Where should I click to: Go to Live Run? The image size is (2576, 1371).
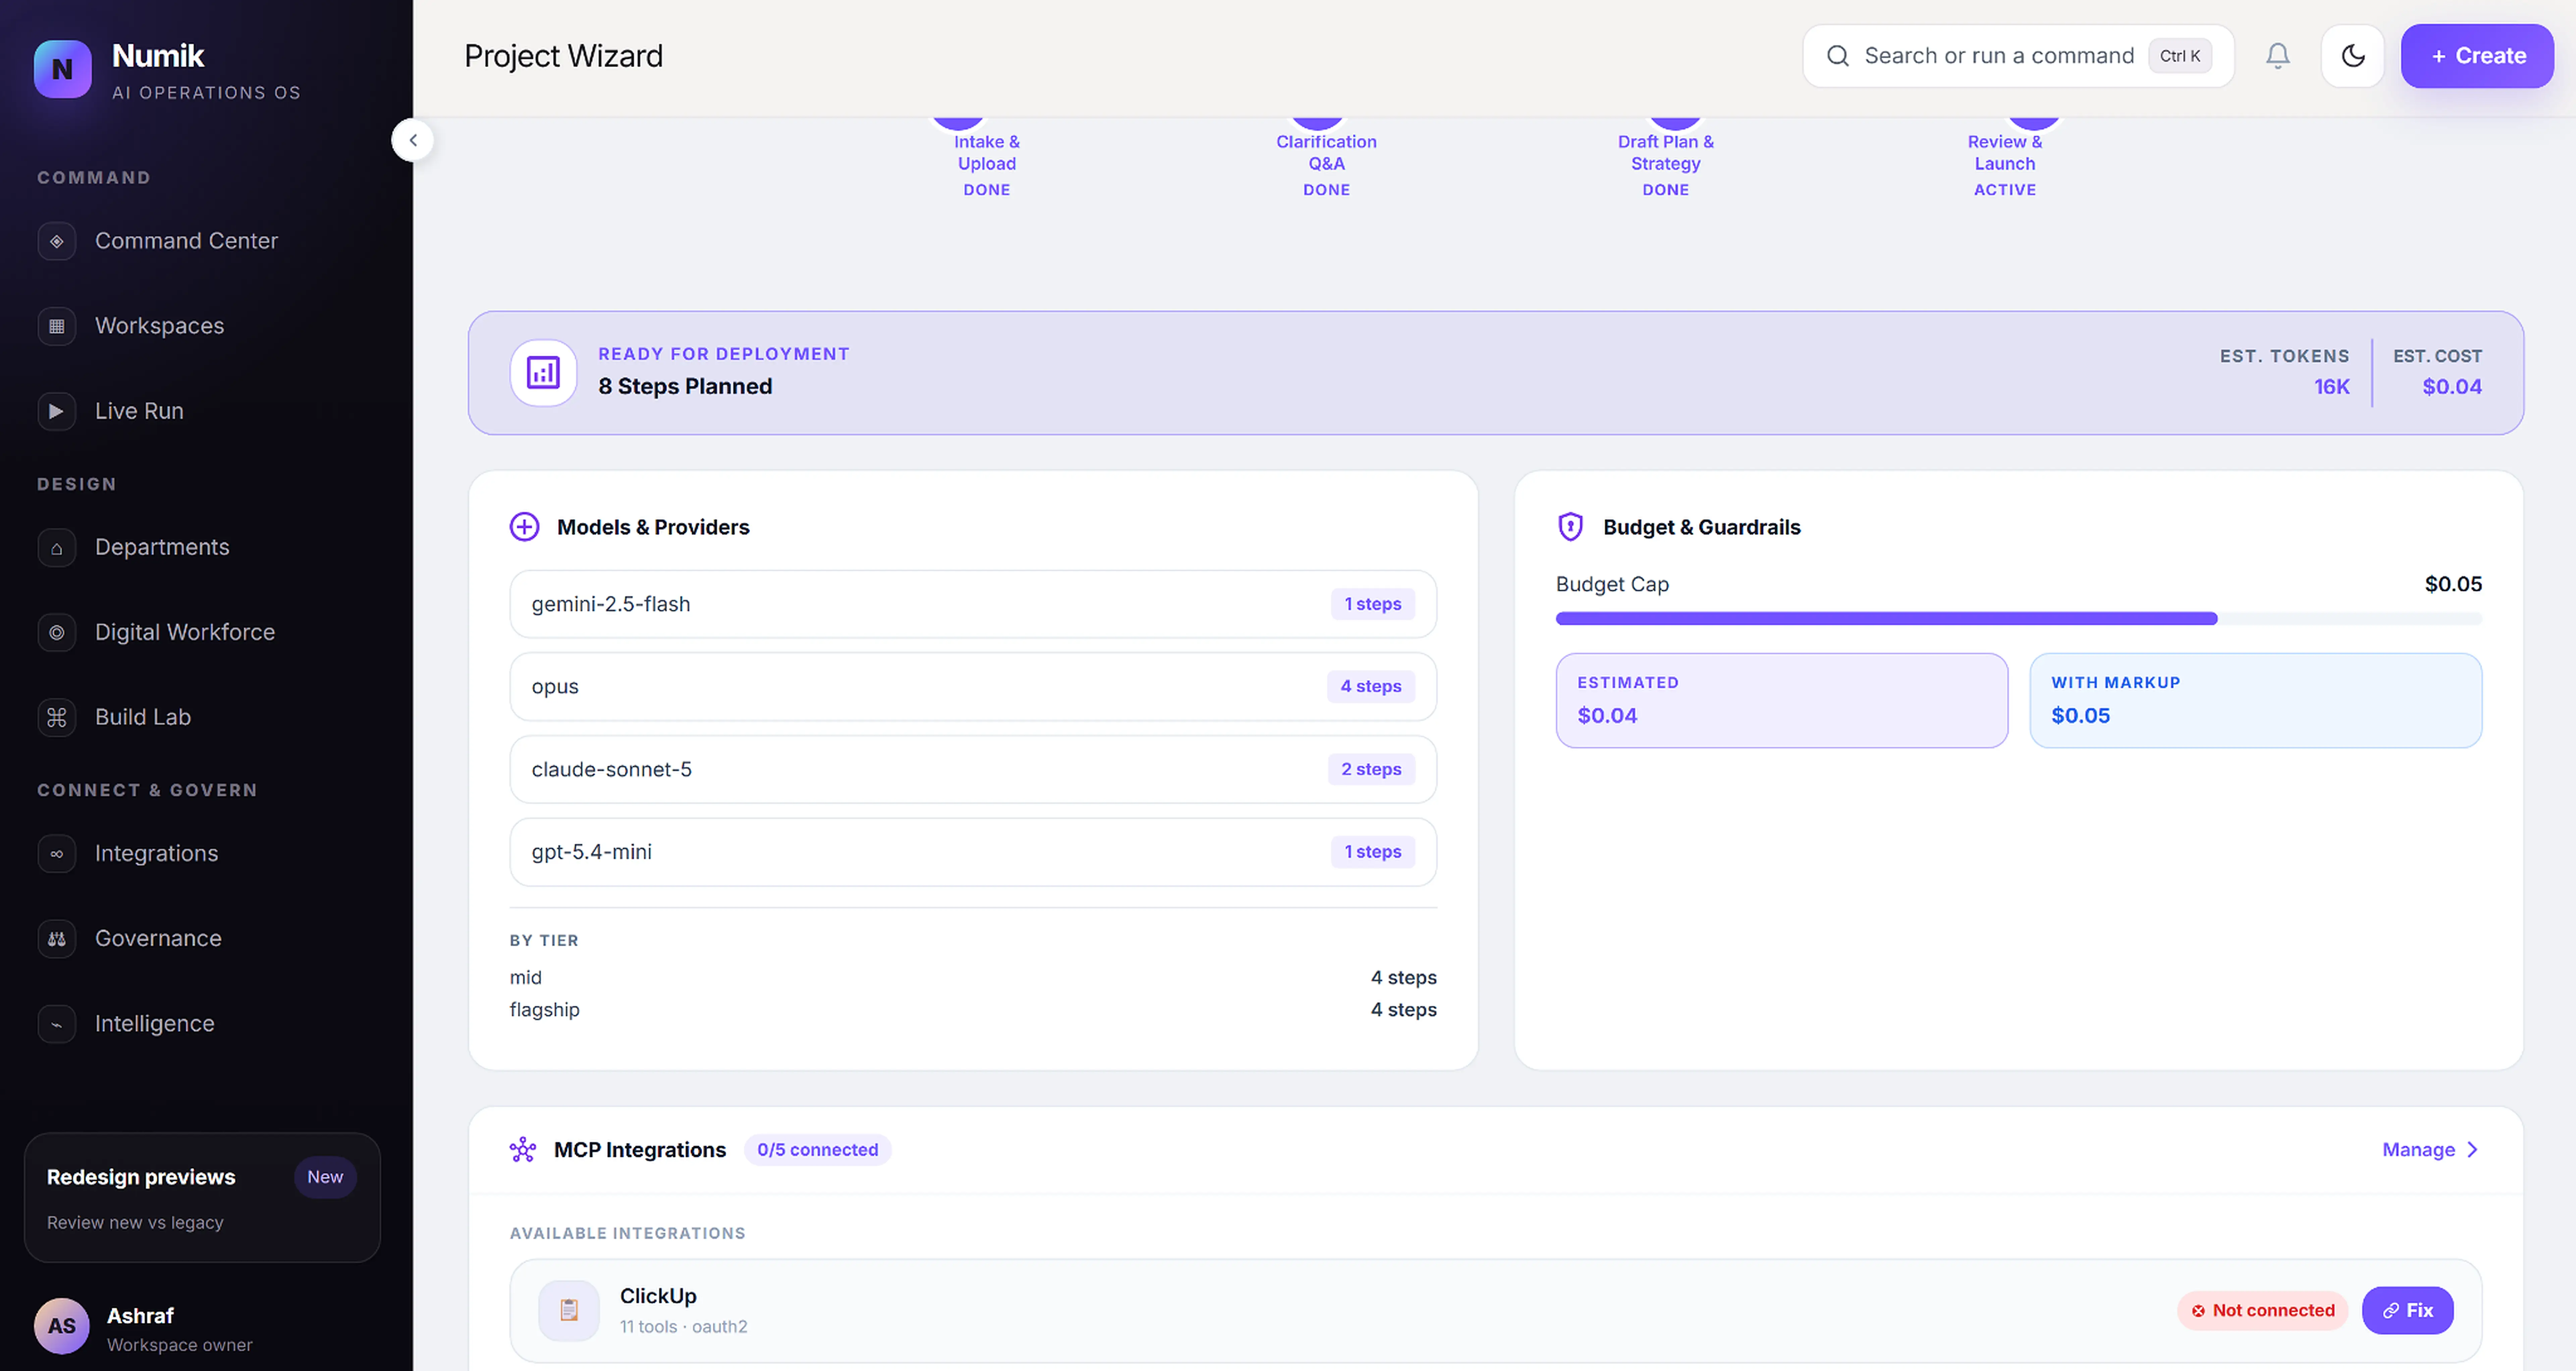click(x=139, y=411)
